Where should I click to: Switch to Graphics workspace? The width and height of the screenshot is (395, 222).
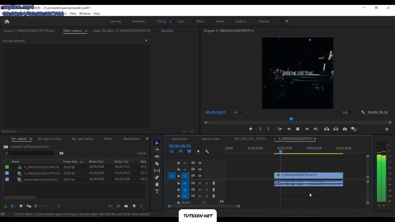click(241, 21)
